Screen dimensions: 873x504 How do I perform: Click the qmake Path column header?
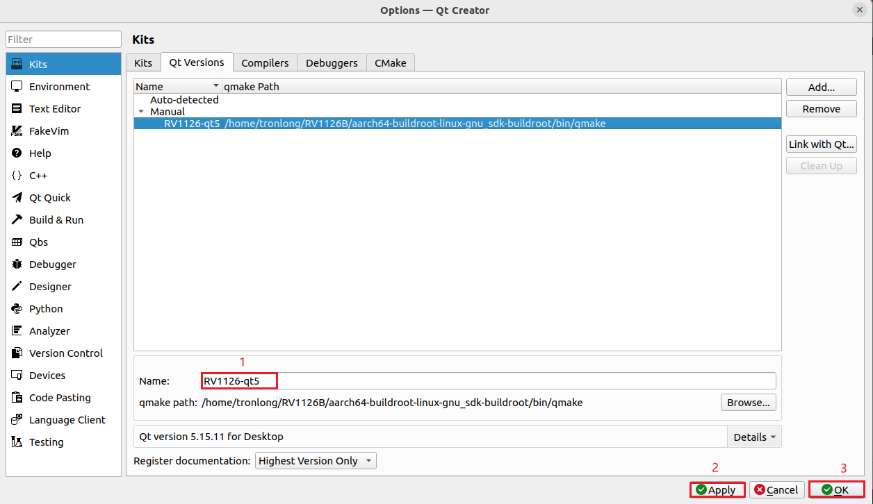pos(502,87)
